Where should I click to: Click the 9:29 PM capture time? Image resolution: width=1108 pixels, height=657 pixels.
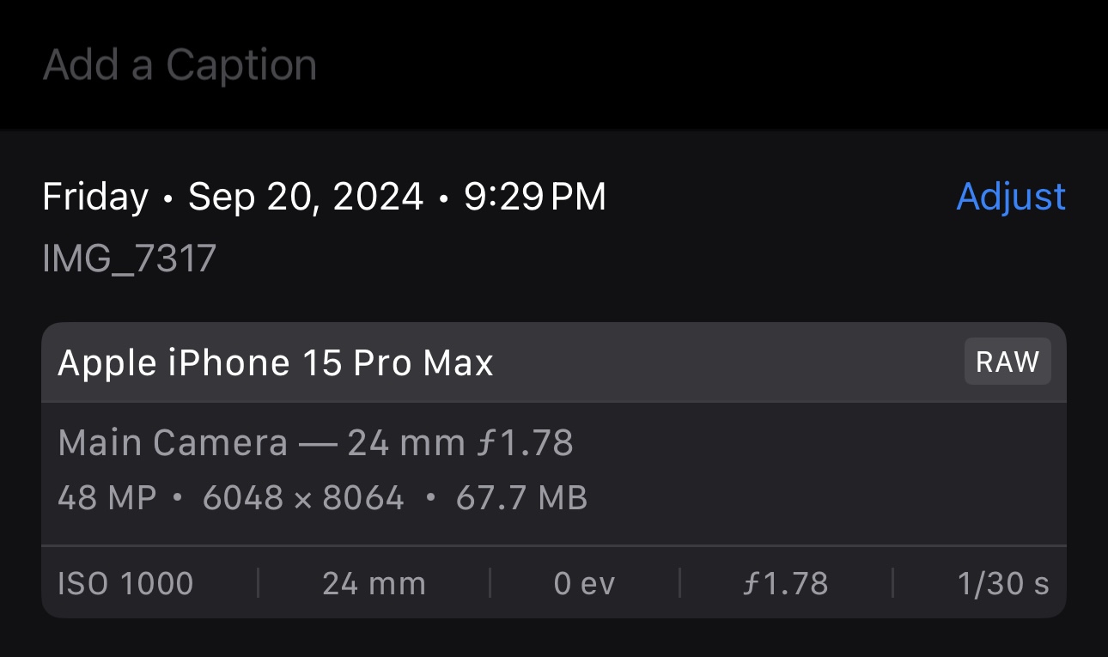pos(535,197)
